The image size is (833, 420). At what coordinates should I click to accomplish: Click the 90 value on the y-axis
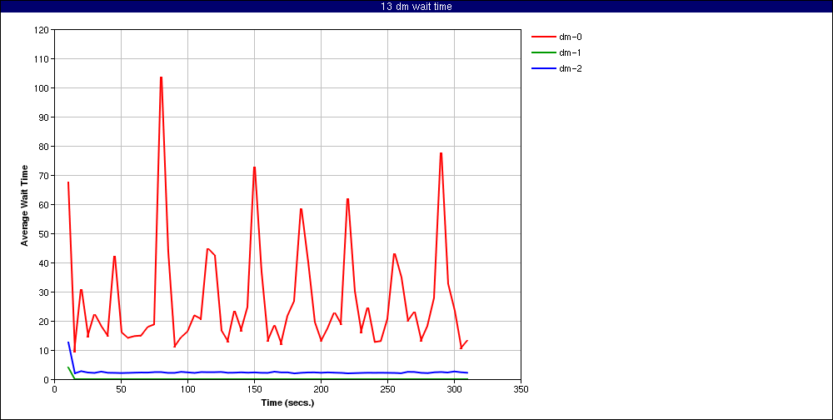pyautogui.click(x=43, y=117)
